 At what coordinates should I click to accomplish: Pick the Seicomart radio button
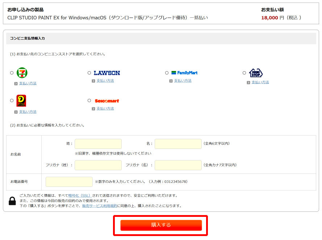coord(89,100)
